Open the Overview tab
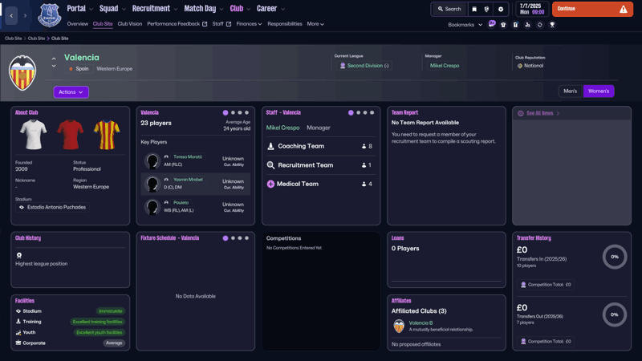Image resolution: width=642 pixels, height=361 pixels. point(77,24)
